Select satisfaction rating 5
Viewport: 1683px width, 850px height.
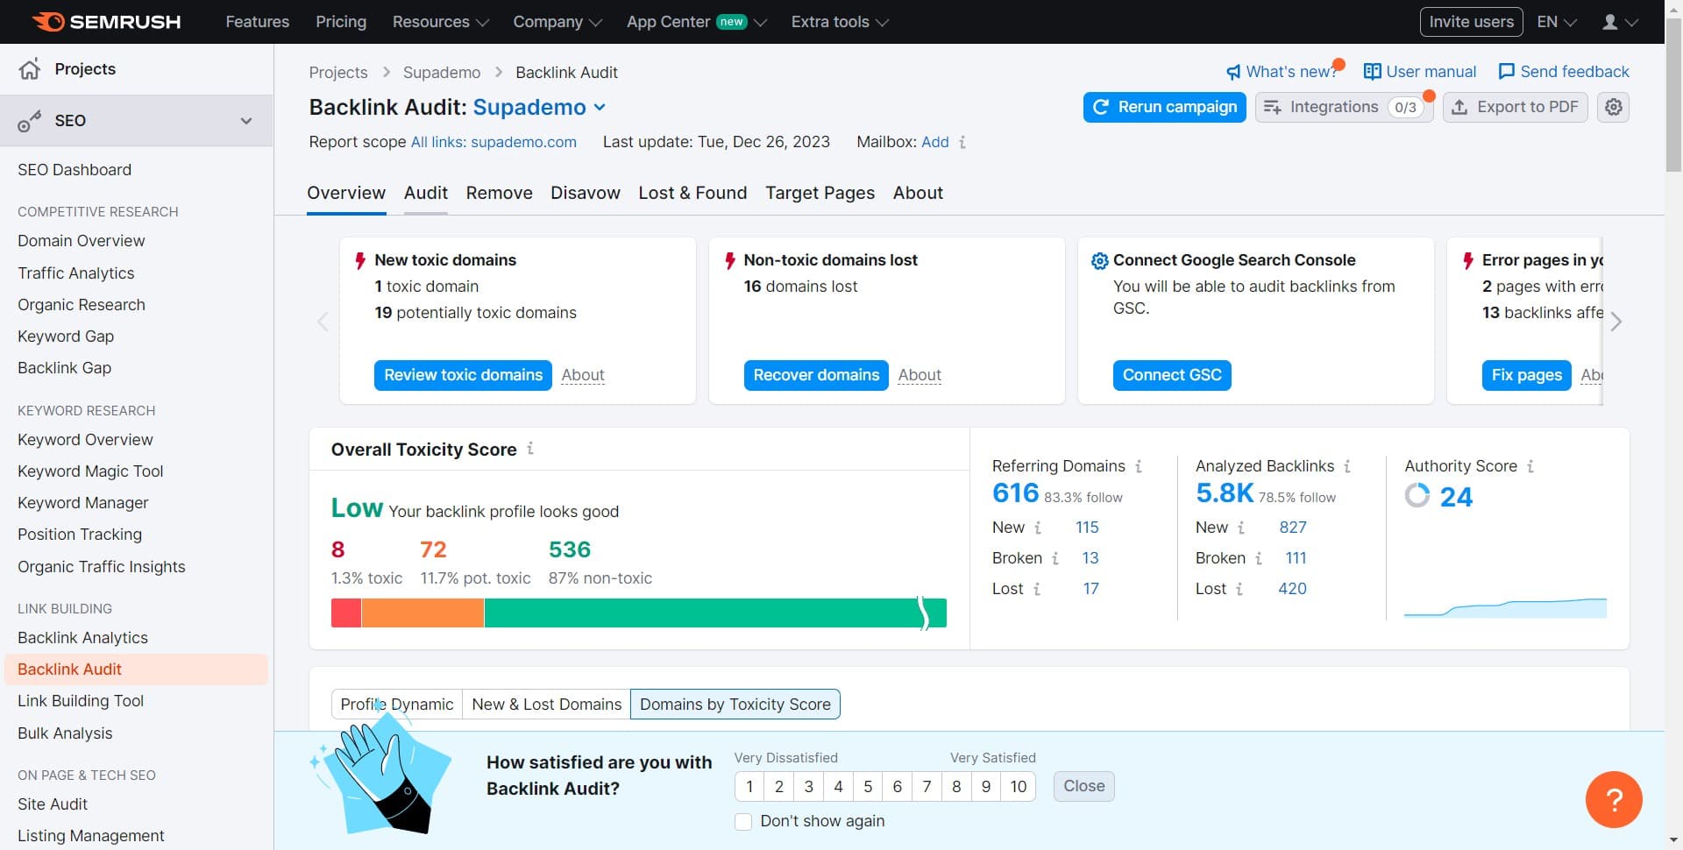pyautogui.click(x=868, y=786)
